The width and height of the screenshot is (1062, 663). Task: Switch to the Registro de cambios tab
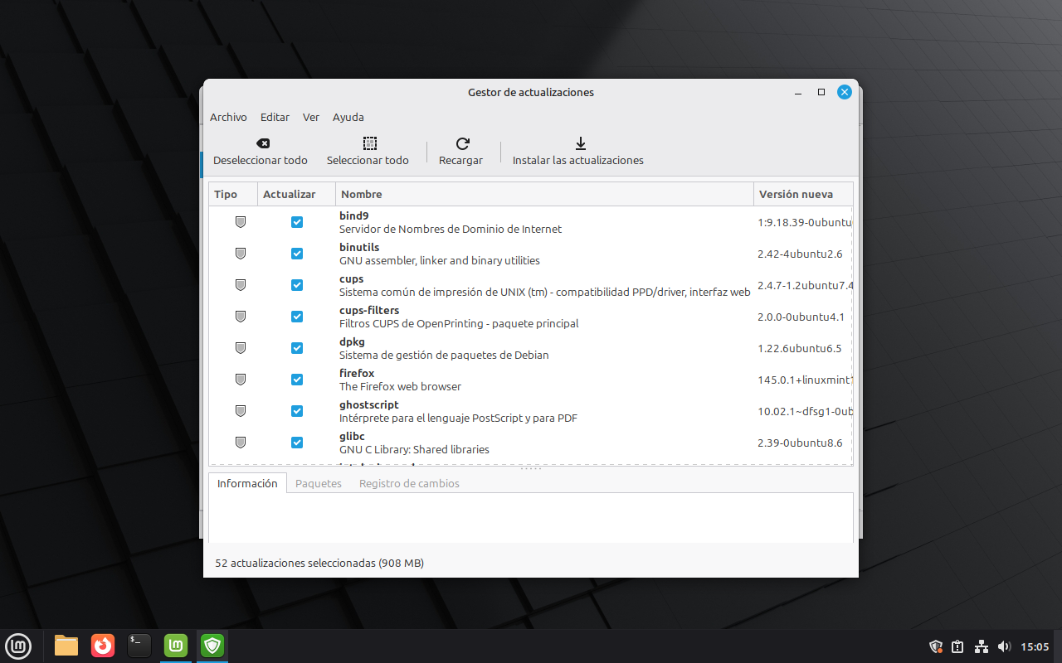409,483
